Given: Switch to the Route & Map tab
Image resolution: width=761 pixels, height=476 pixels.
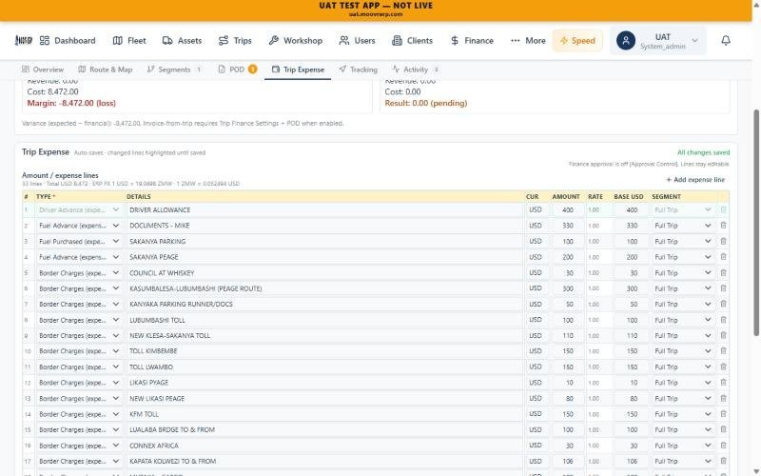Looking at the screenshot, I should tap(106, 69).
